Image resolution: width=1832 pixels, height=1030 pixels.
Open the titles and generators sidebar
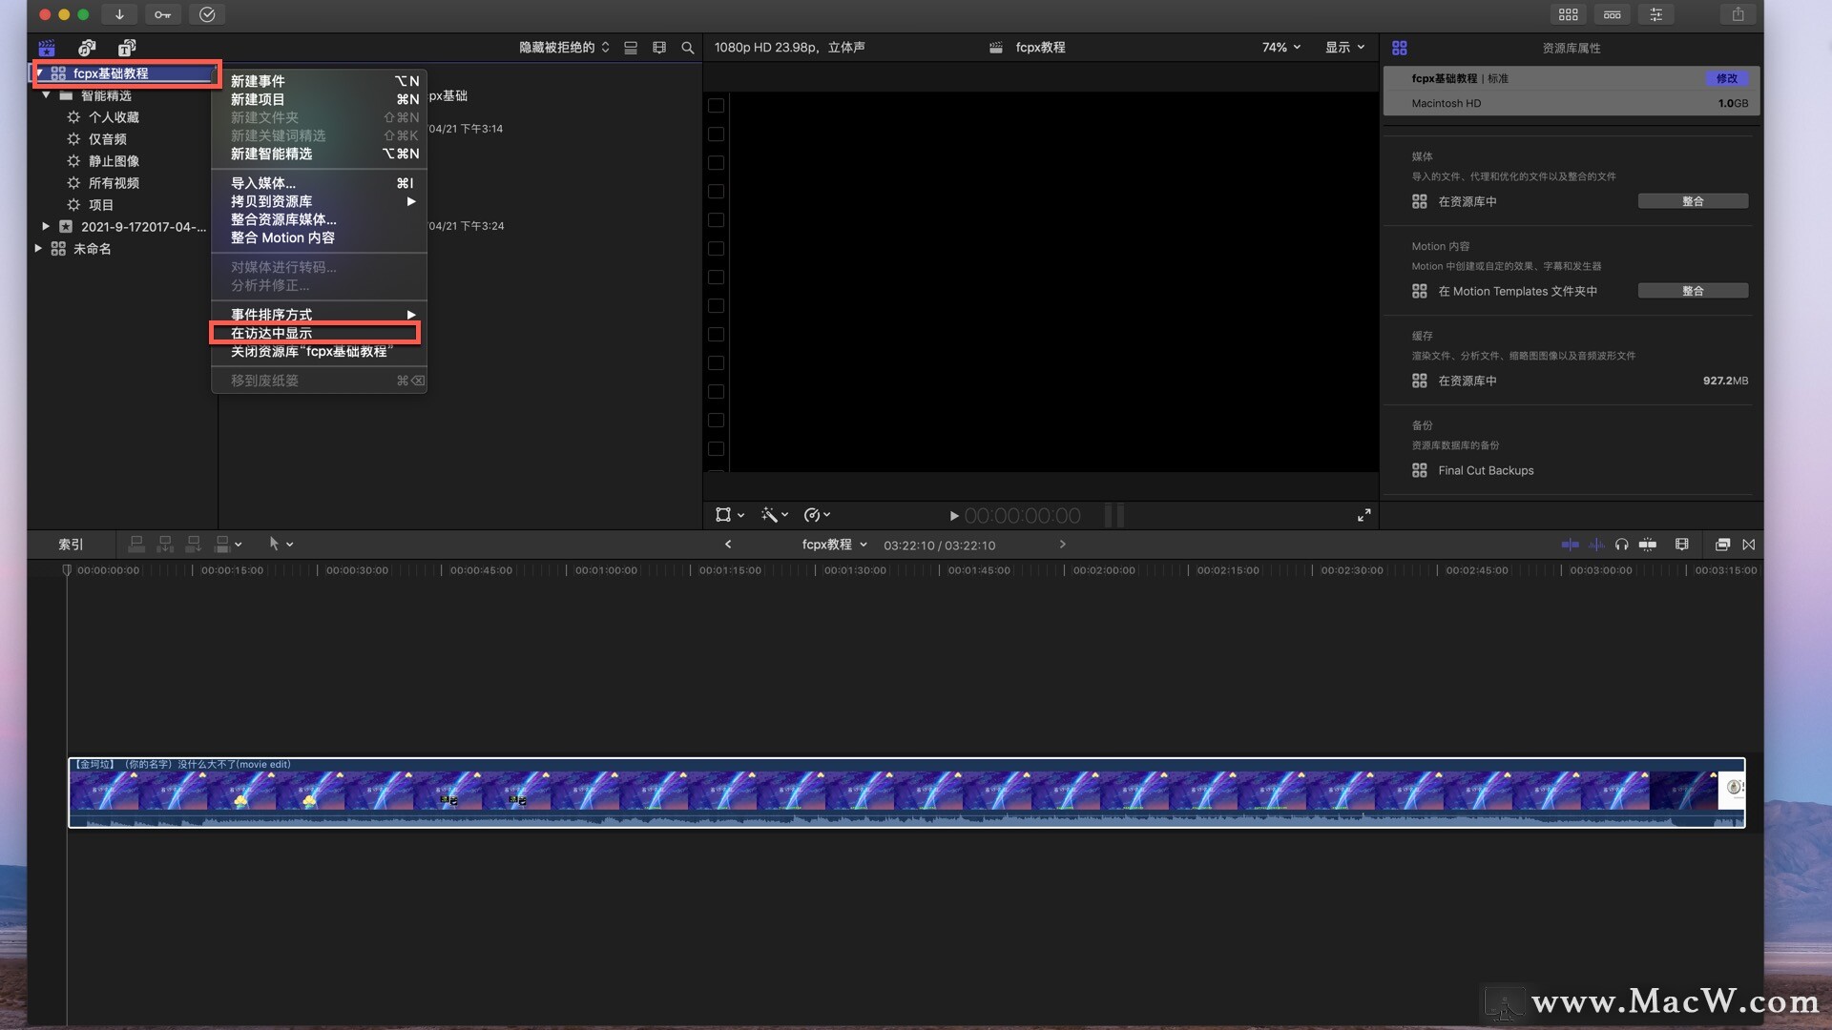(127, 48)
